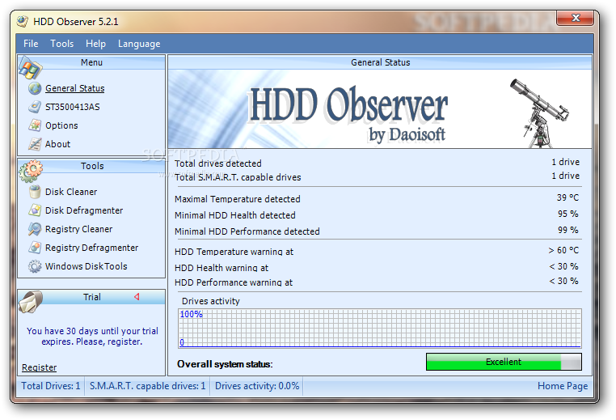Click the HDD Observer title bar app icon
This screenshot has width=616, height=420.
point(23,21)
